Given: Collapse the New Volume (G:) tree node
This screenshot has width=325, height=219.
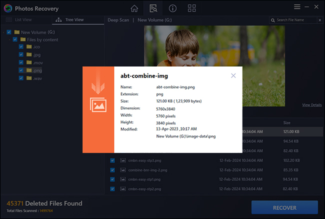Looking at the screenshot, I should pyautogui.click(x=3, y=32).
